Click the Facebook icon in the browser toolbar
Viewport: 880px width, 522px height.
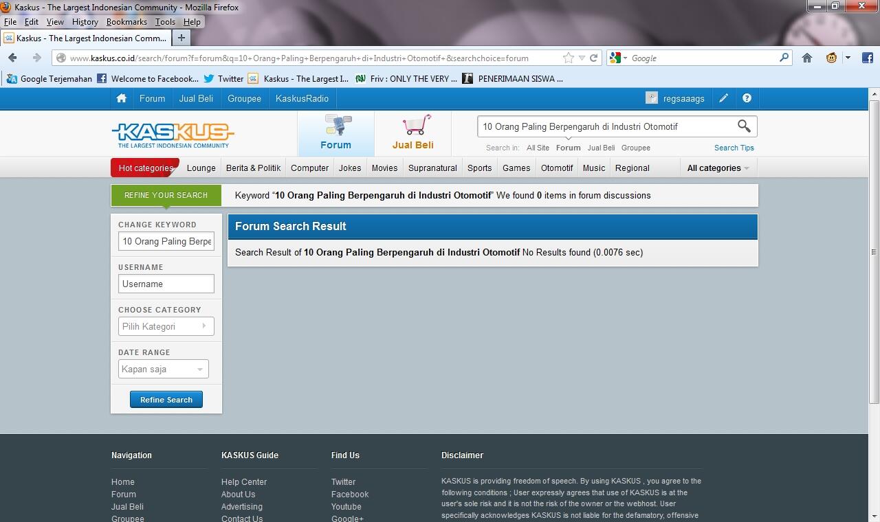867,58
